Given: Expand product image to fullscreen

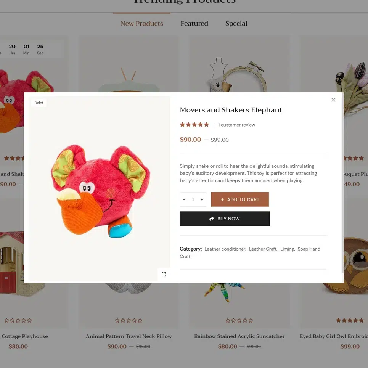Looking at the screenshot, I should 164,275.
